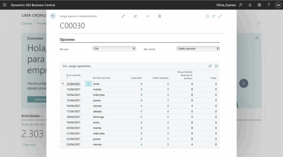Expand Actividades section in background
This screenshot has height=157, width=283.
(32, 116)
